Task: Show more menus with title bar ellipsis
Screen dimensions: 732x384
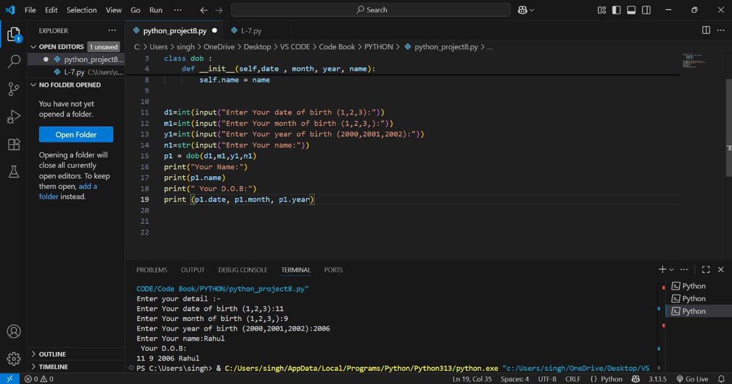Action: point(178,10)
